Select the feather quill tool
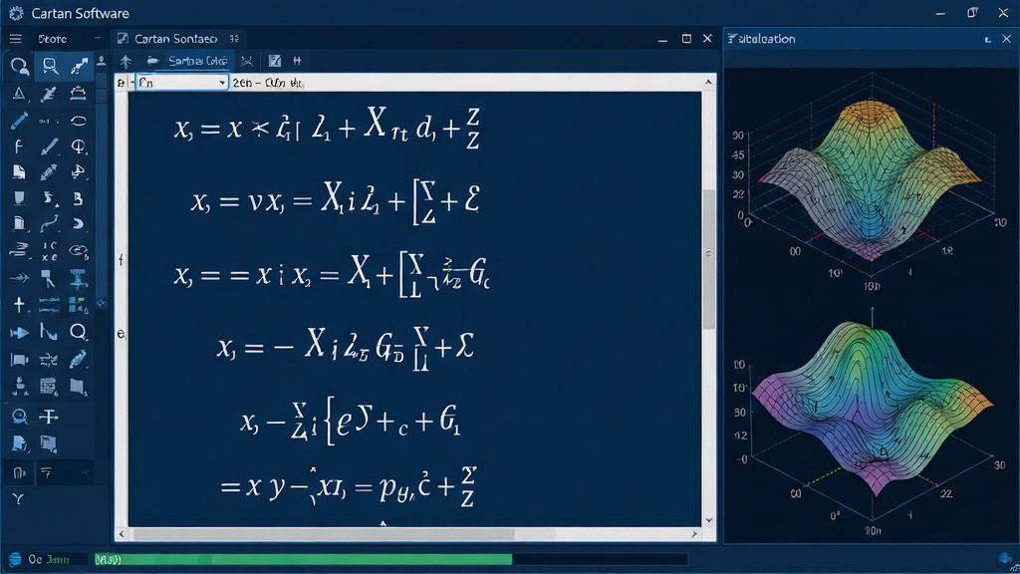The width and height of the screenshot is (1020, 574). click(78, 359)
